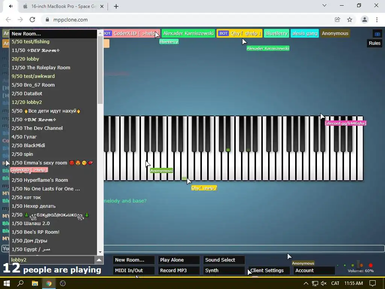This screenshot has height=289, width=385.
Task: Go back to previous page
Action: tap(8, 20)
